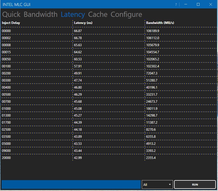Screen dimensions: 218x191
Task: Select inject delay cell 01000
Action: click(x=6, y=108)
